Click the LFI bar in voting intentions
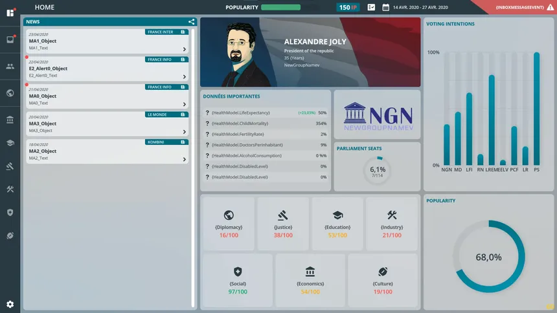 [x=470, y=129]
